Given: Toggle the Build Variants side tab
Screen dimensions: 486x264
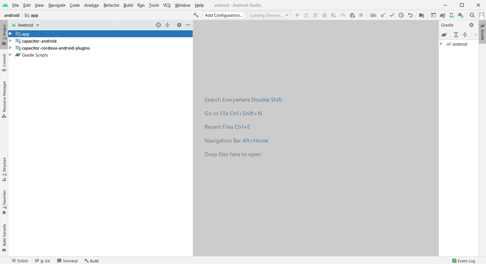Looking at the screenshot, I should (4, 238).
